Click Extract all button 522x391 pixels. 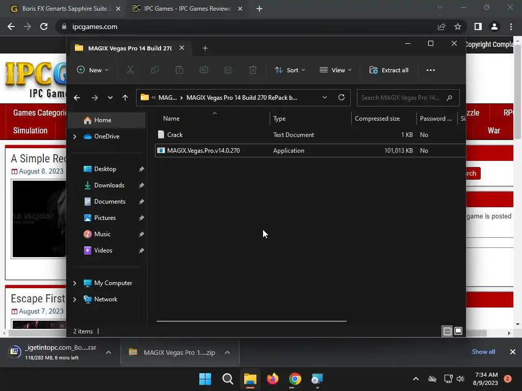[x=389, y=70]
